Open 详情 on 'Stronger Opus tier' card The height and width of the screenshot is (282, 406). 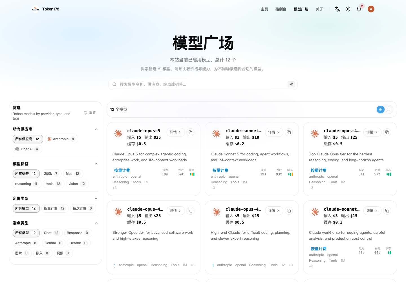(176, 211)
